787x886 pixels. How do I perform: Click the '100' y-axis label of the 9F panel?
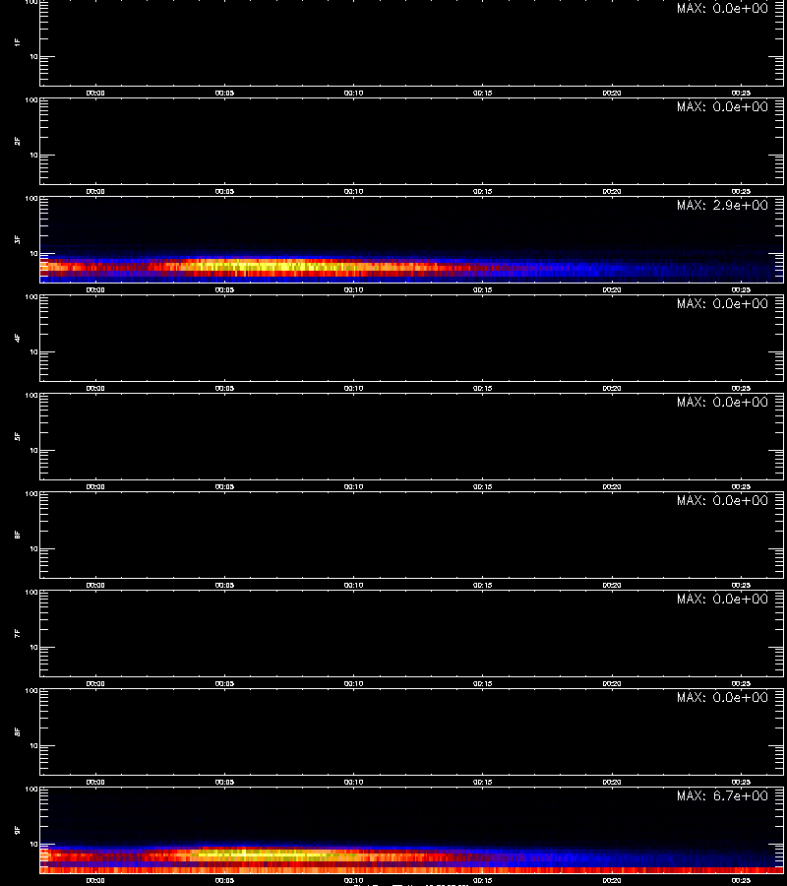pyautogui.click(x=31, y=790)
